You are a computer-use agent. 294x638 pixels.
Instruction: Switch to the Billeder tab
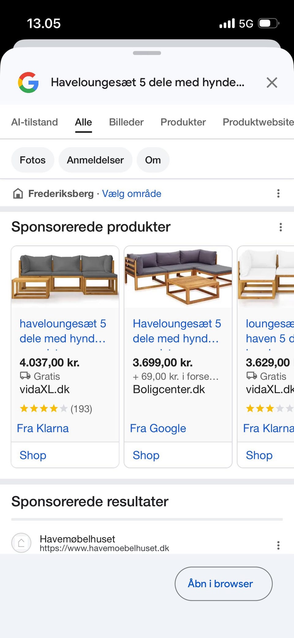click(x=126, y=122)
